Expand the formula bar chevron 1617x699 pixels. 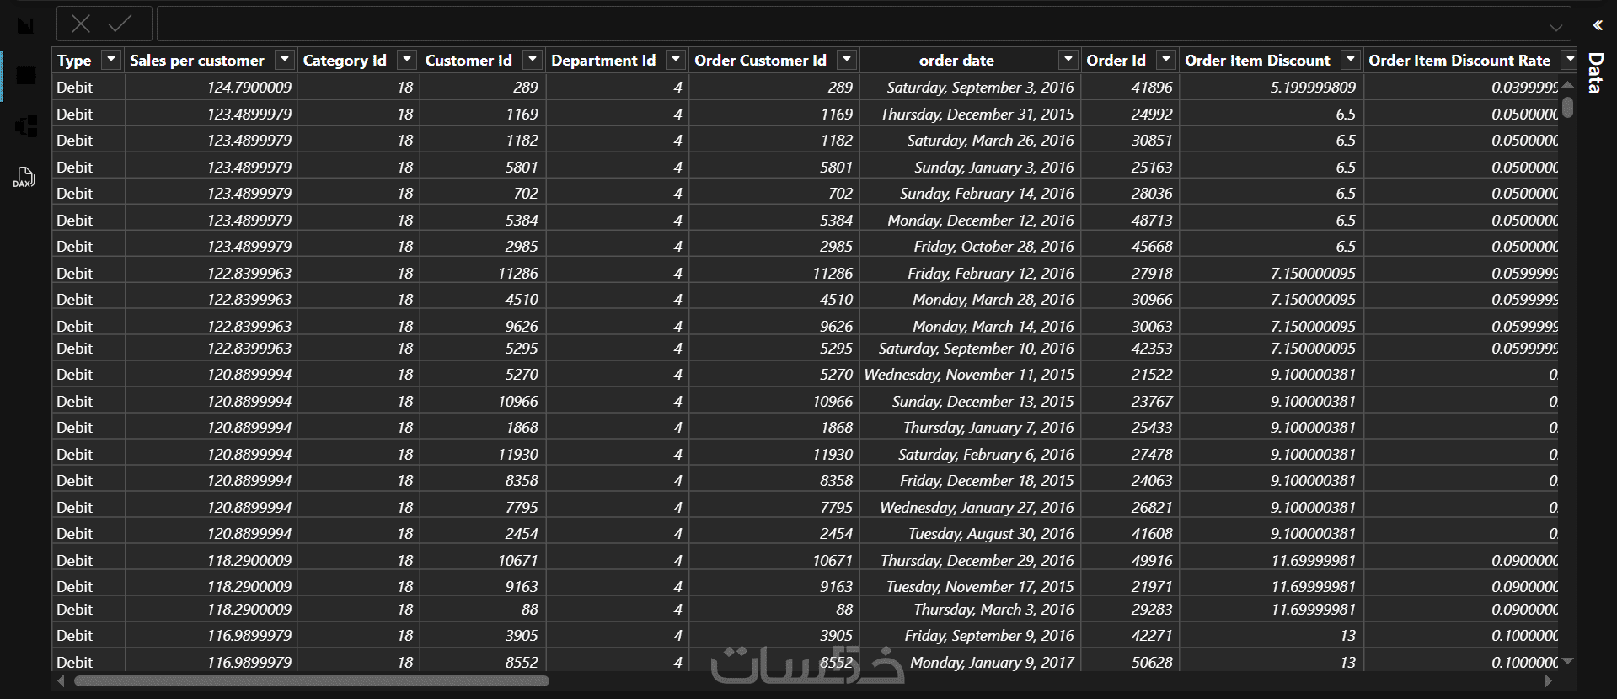pos(1555,27)
